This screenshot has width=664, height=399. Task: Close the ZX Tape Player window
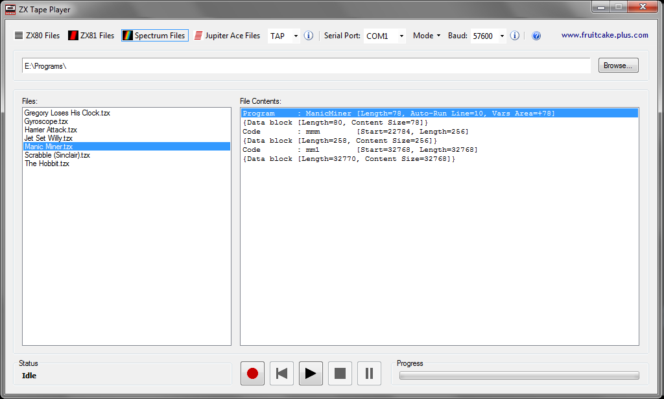coord(643,6)
